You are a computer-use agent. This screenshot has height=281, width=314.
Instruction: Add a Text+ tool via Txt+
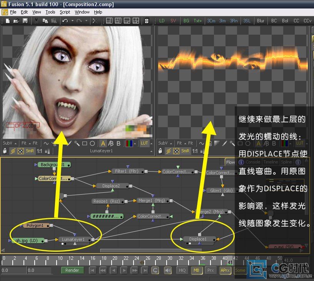coord(198,21)
